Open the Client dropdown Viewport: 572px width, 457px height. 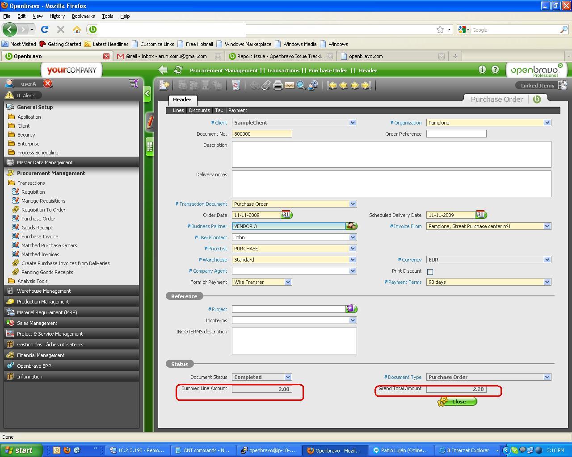tap(353, 123)
